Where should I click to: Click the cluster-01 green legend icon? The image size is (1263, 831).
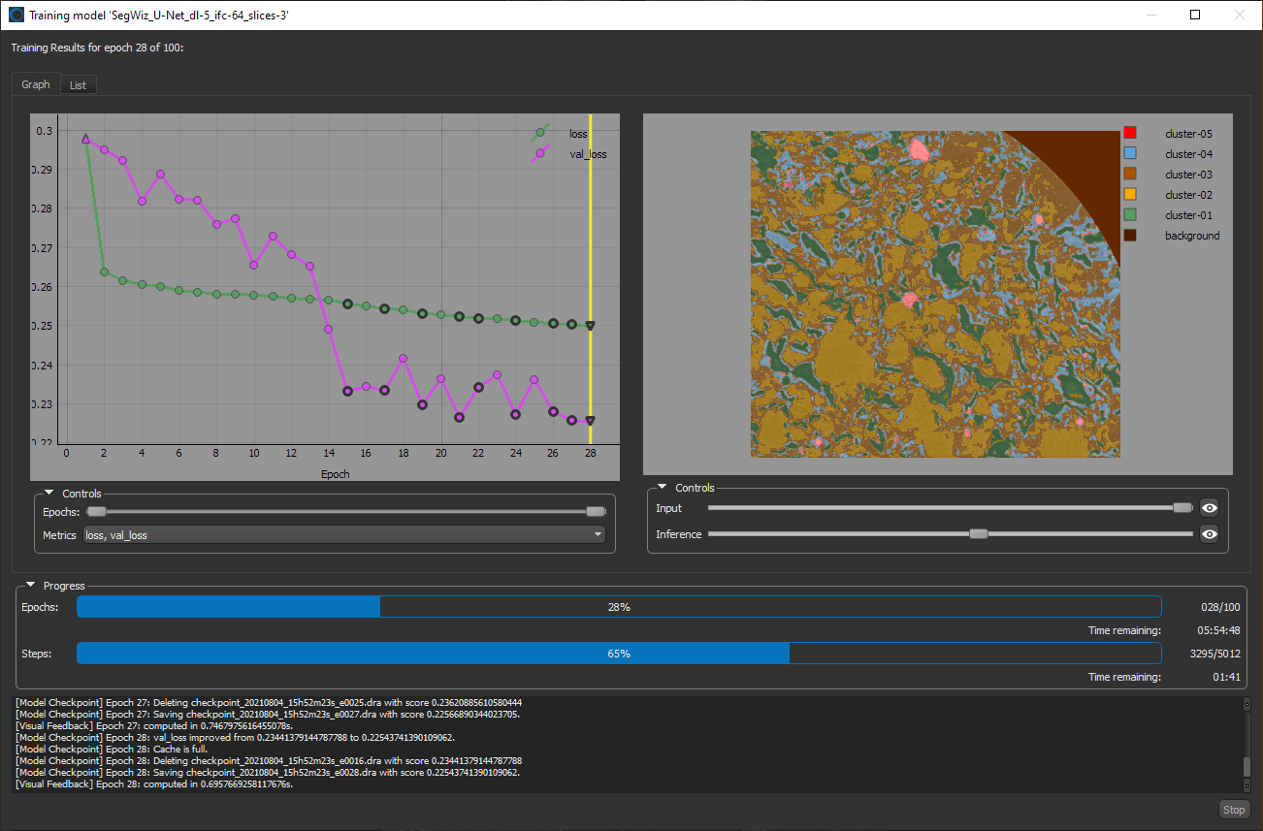[x=1129, y=214]
